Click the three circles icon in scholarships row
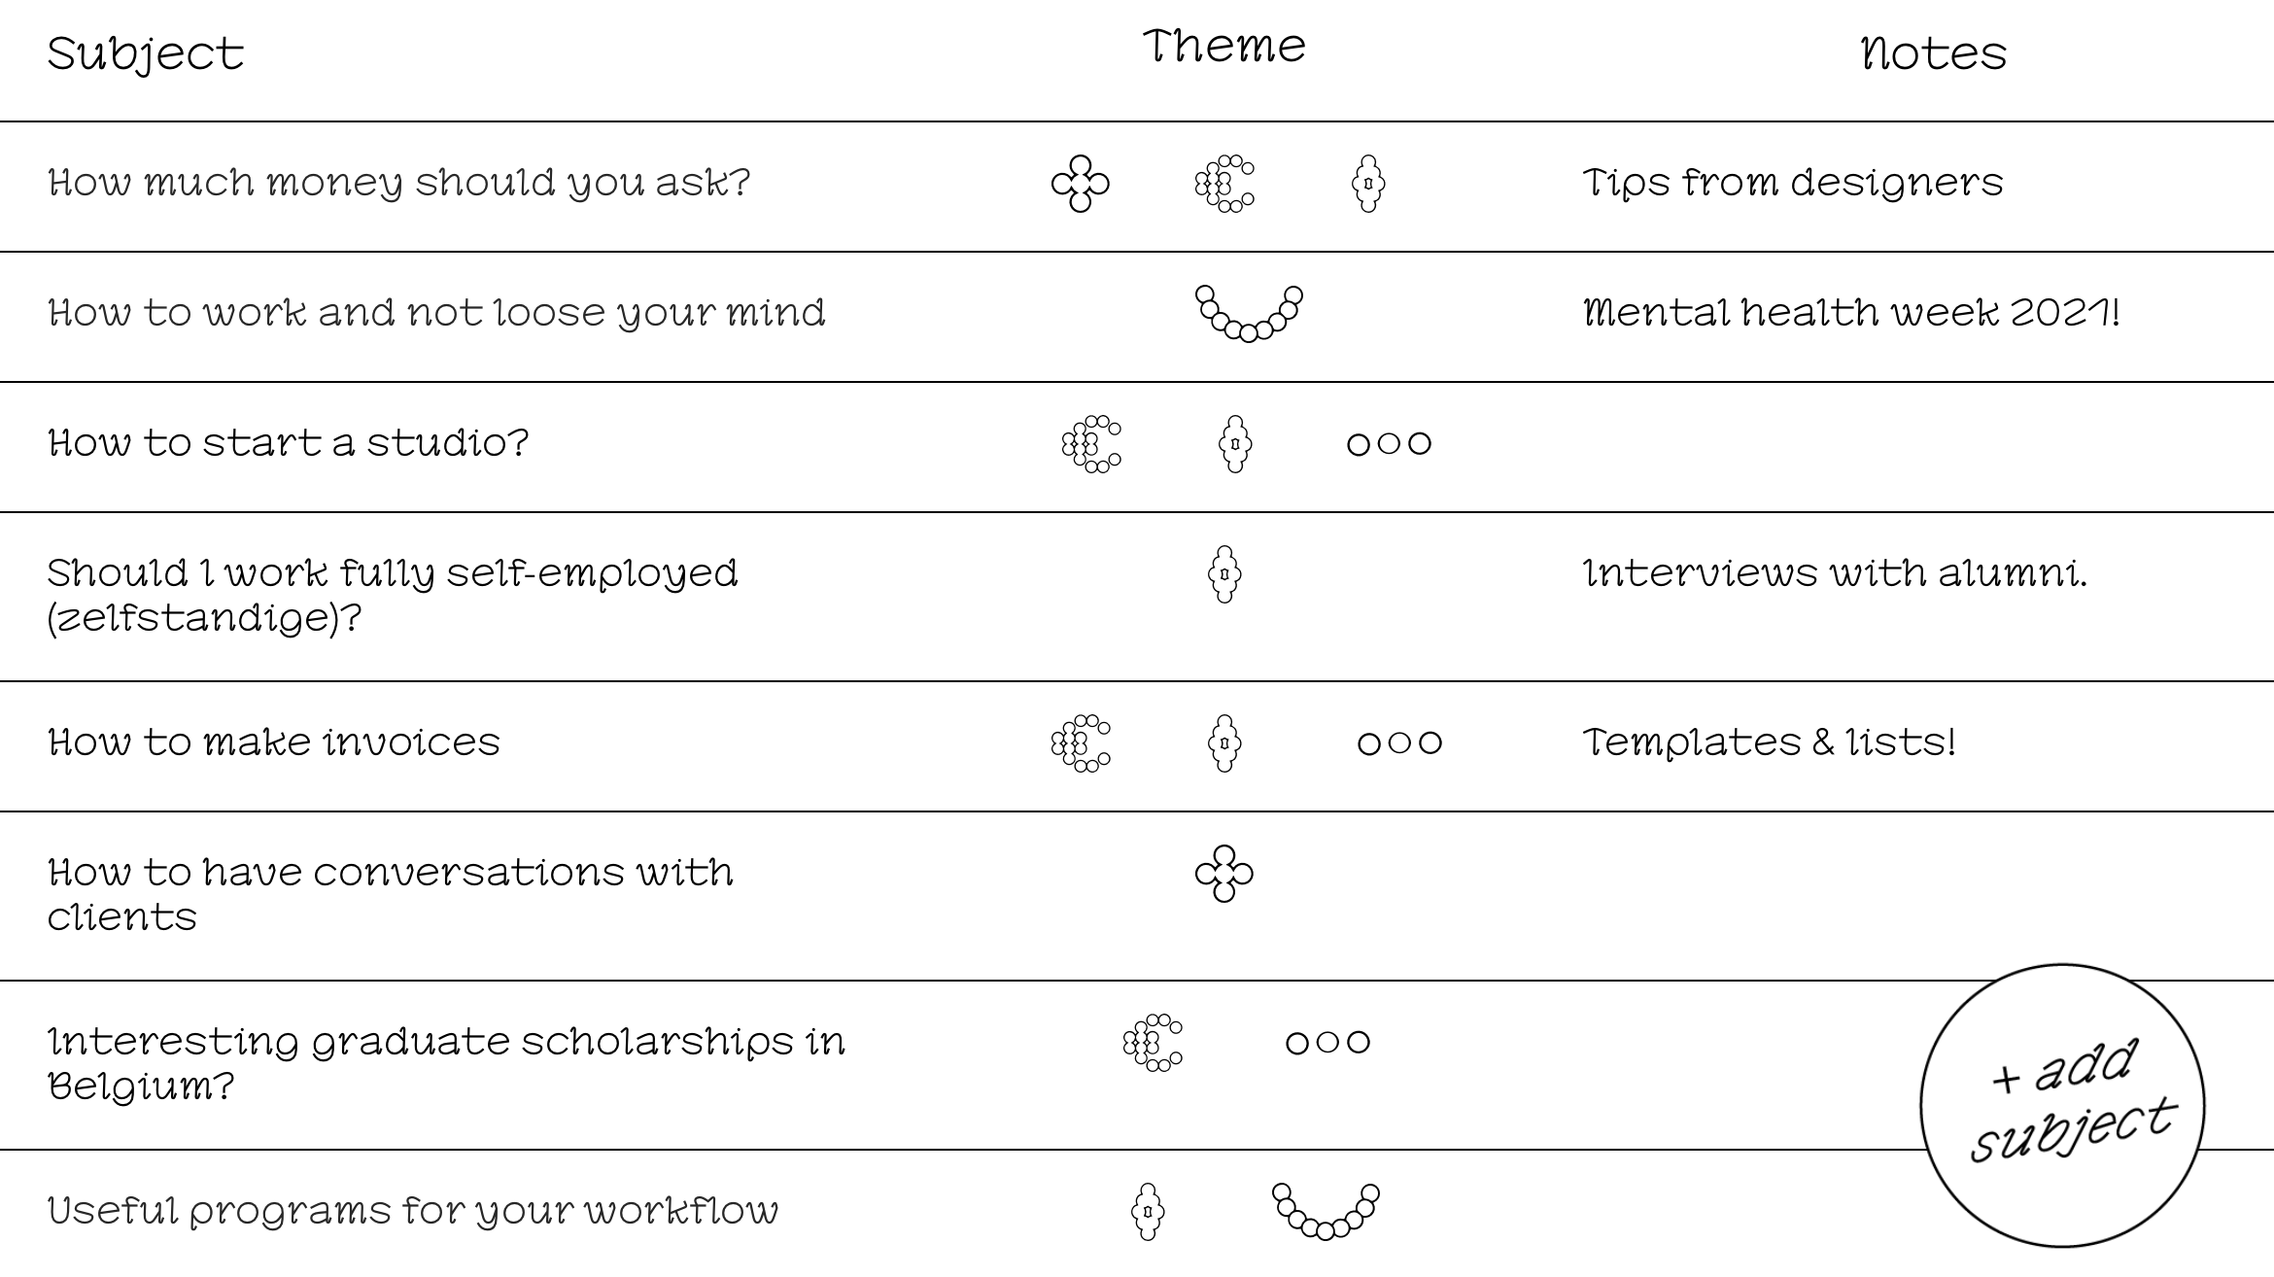Image resolution: width=2274 pixels, height=1277 pixels. (1327, 1043)
